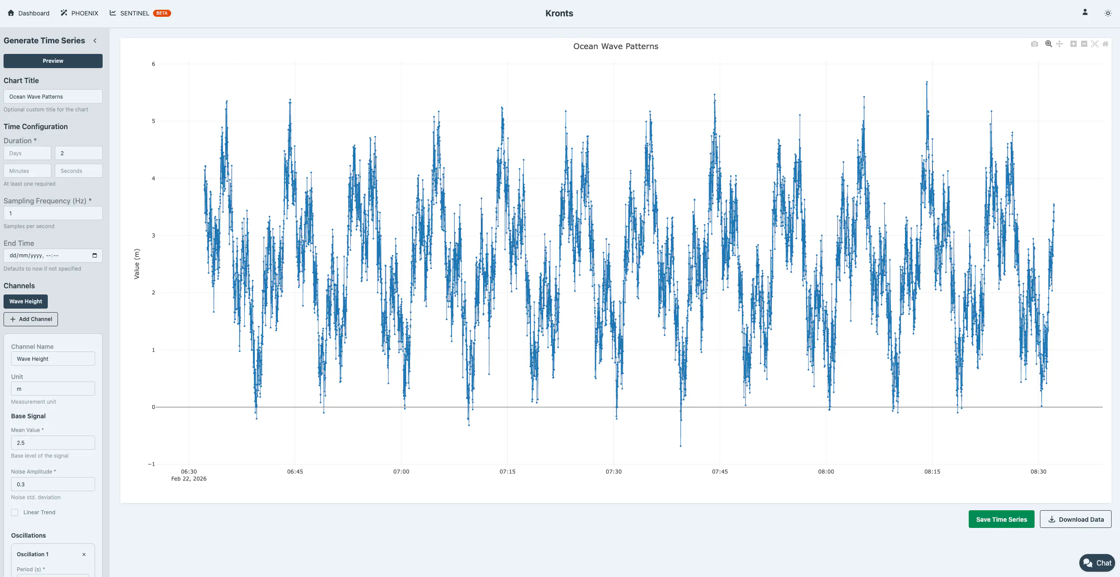The width and height of the screenshot is (1120, 577).
Task: Navigate to the PHOENIX section
Action: [x=84, y=13]
